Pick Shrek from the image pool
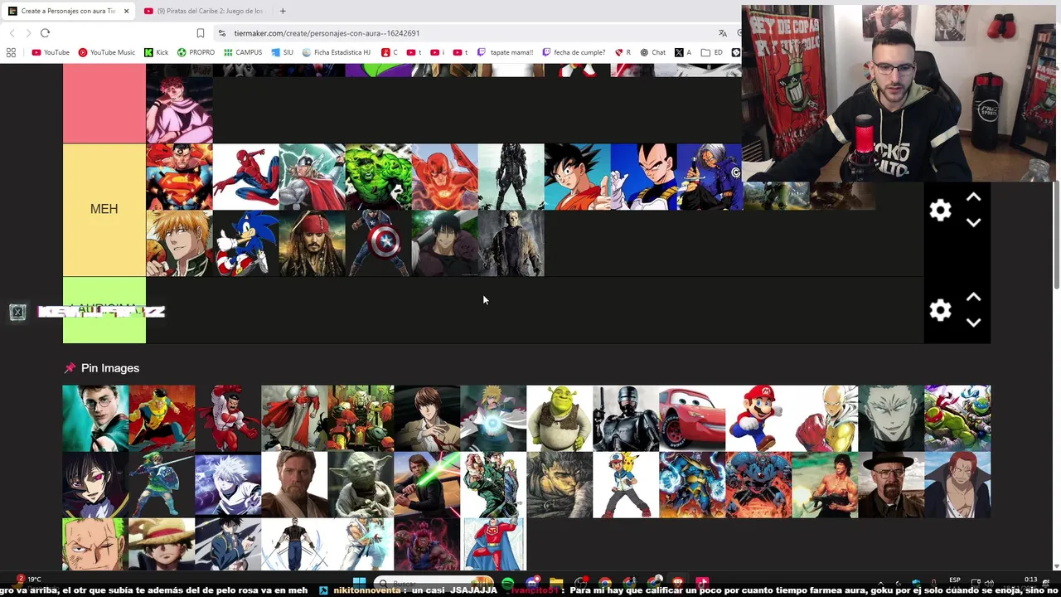The width and height of the screenshot is (1061, 597). [x=560, y=418]
